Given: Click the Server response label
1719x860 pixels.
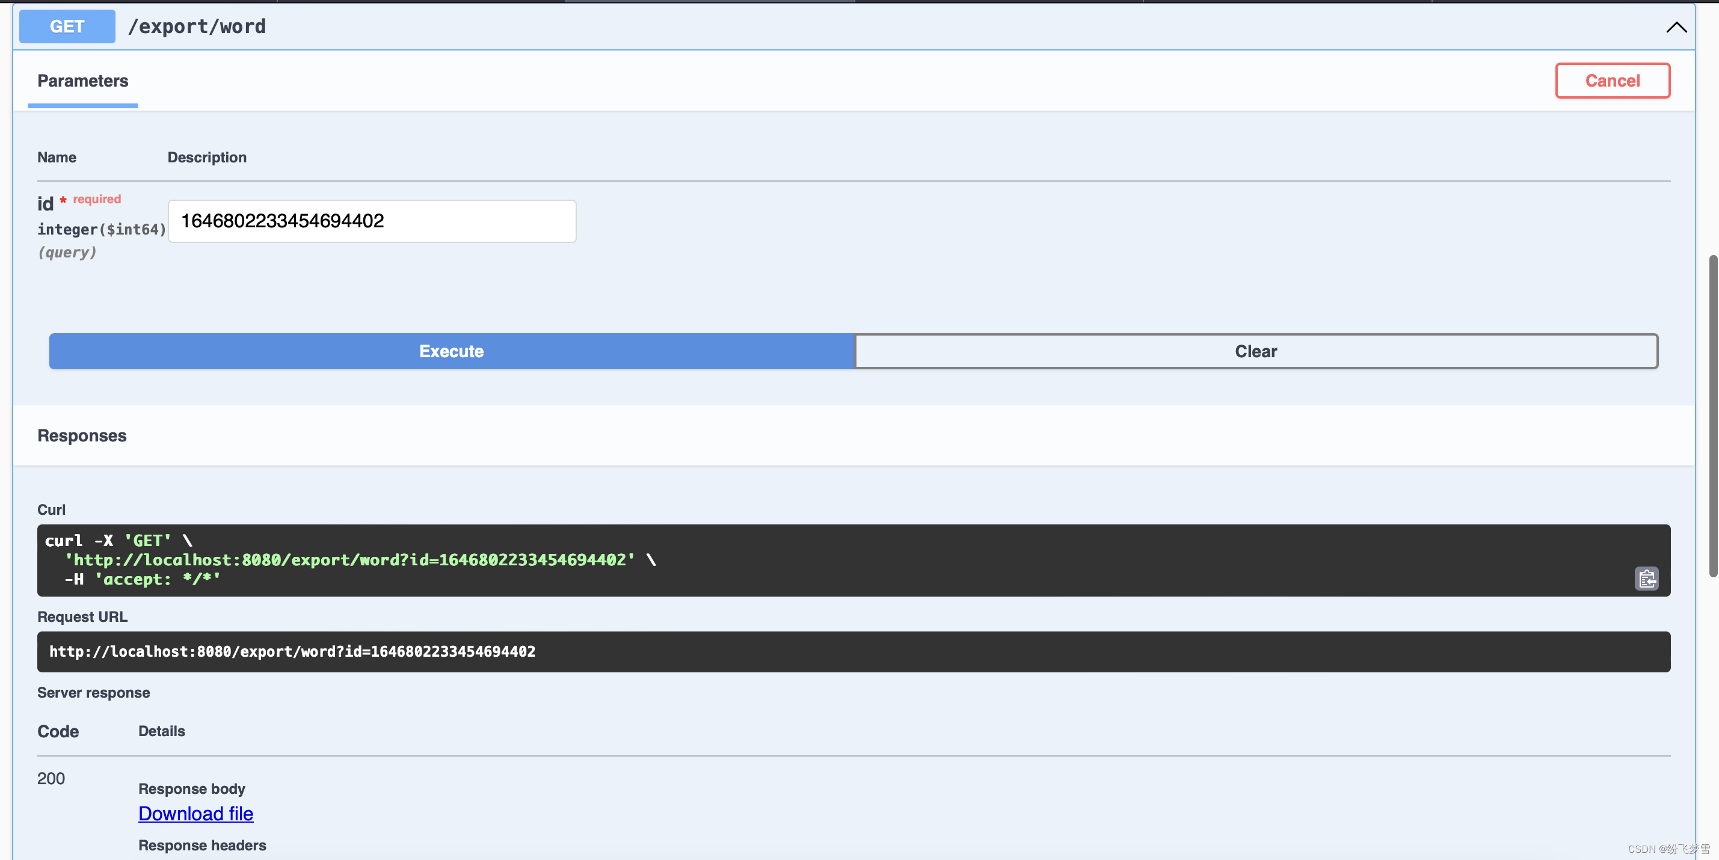Looking at the screenshot, I should [93, 693].
